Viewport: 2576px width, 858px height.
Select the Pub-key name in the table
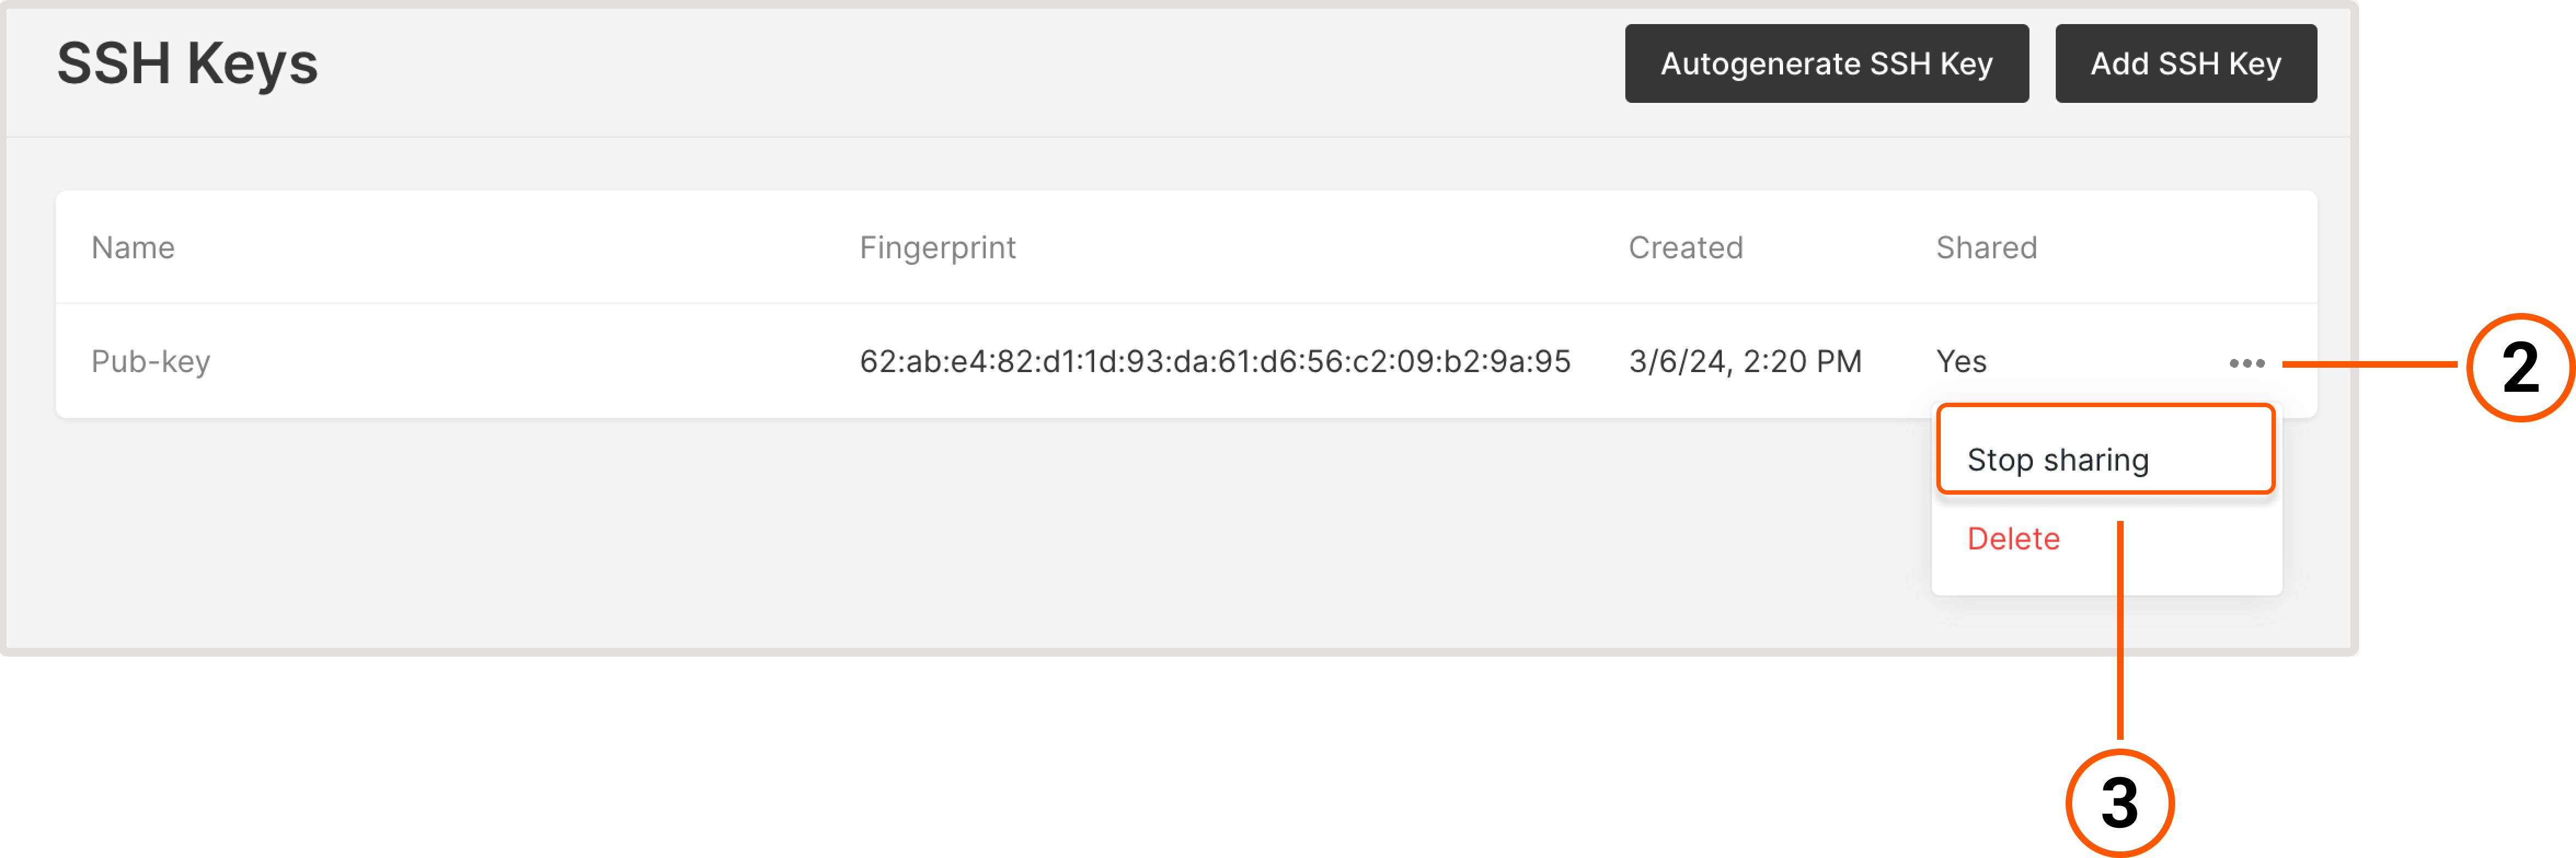click(151, 362)
